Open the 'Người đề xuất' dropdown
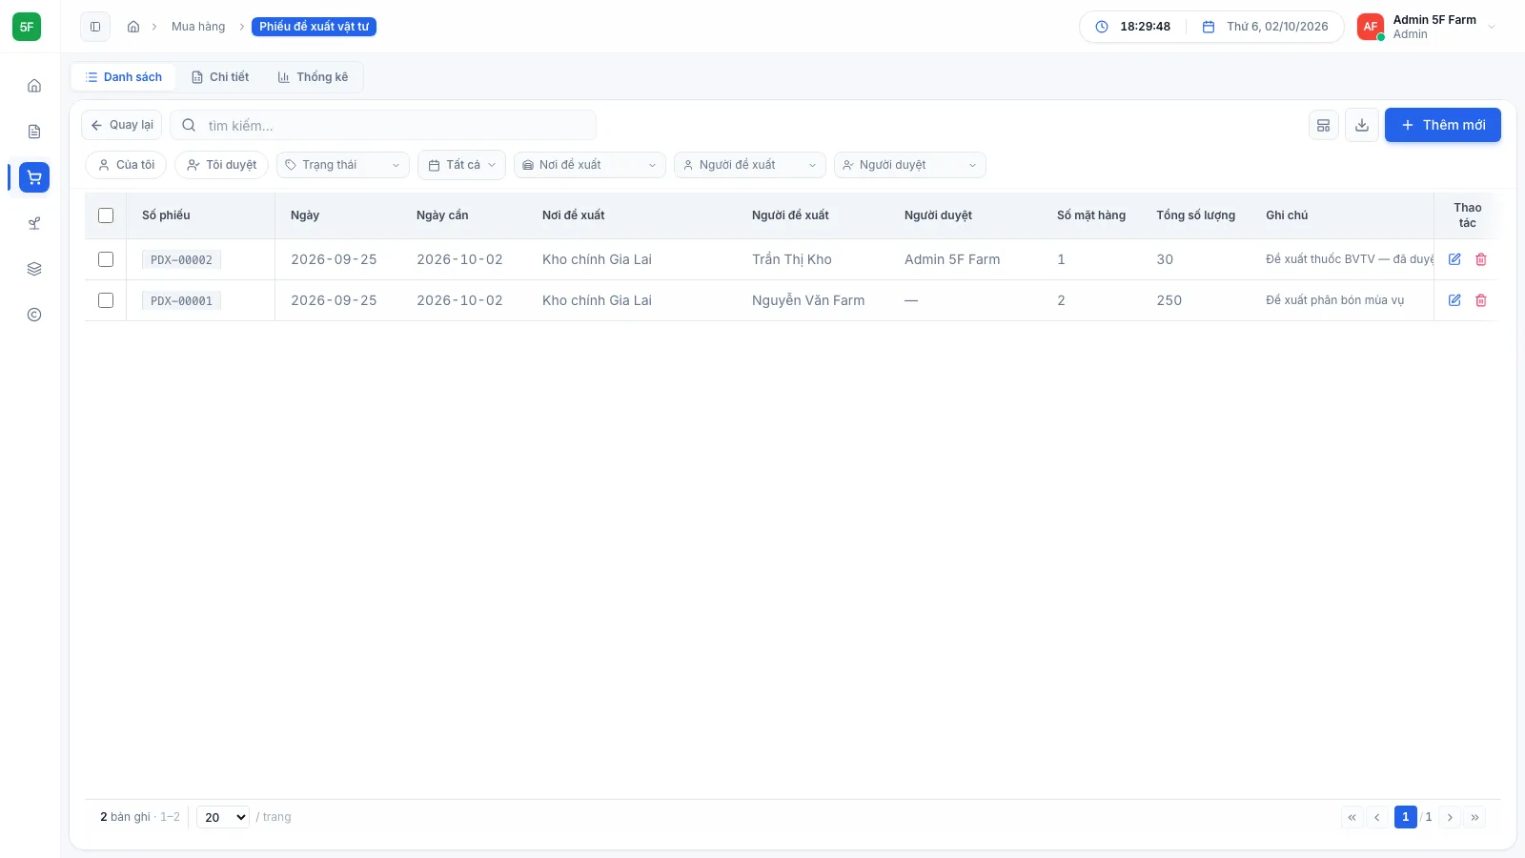 point(750,165)
